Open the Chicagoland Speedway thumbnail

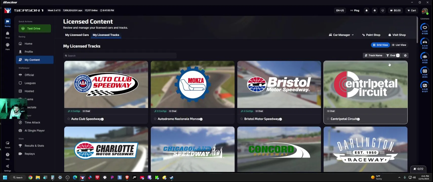(193, 149)
